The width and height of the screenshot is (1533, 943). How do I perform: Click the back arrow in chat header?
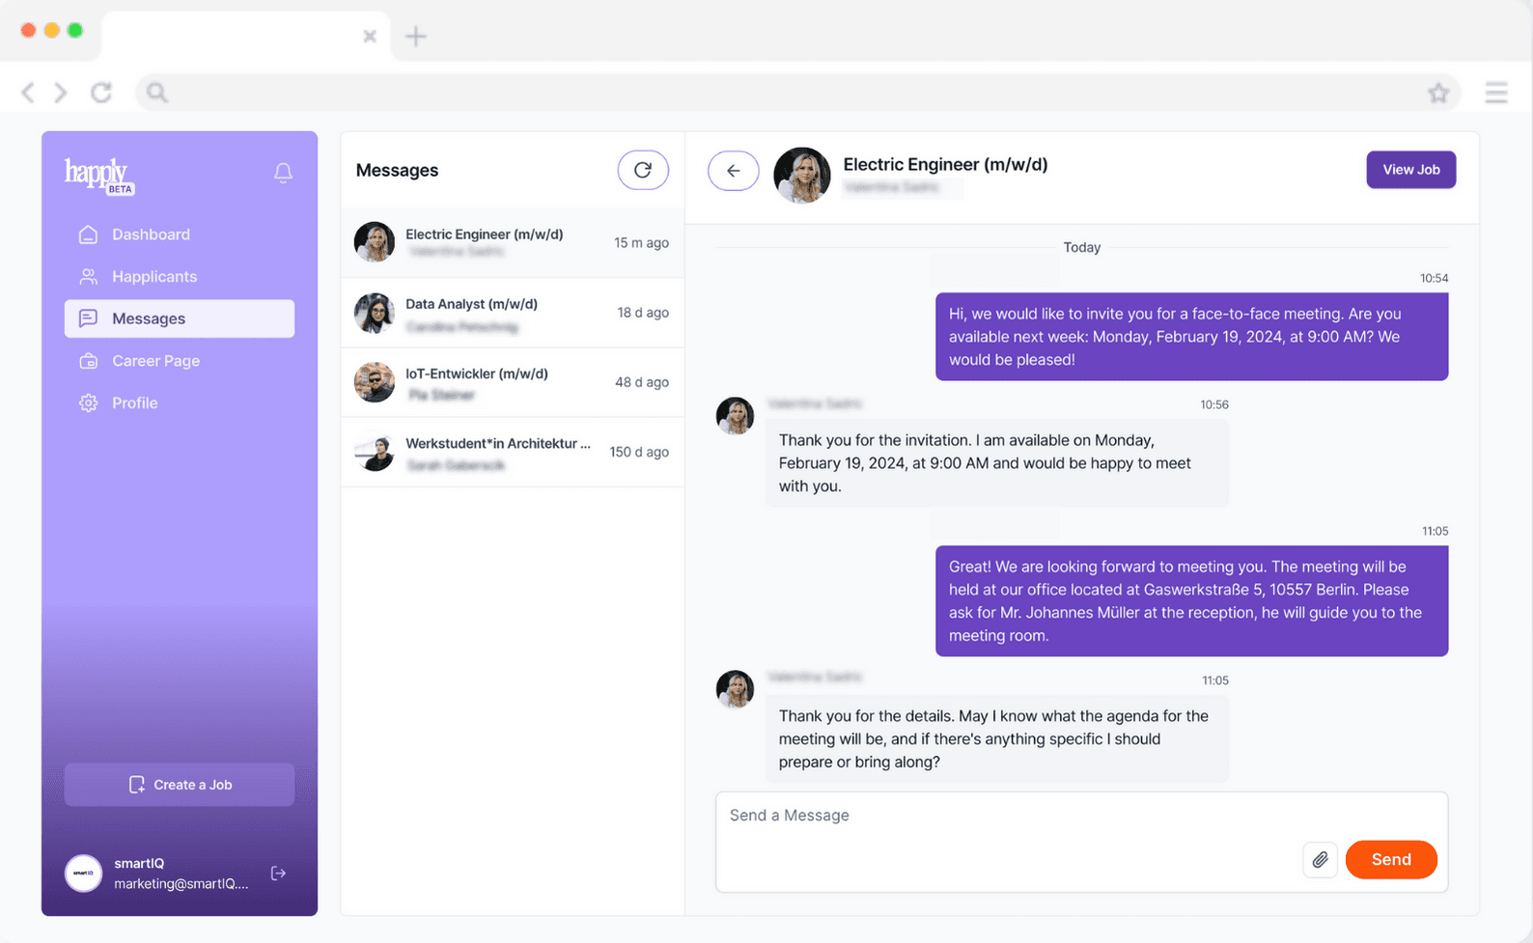click(x=734, y=171)
